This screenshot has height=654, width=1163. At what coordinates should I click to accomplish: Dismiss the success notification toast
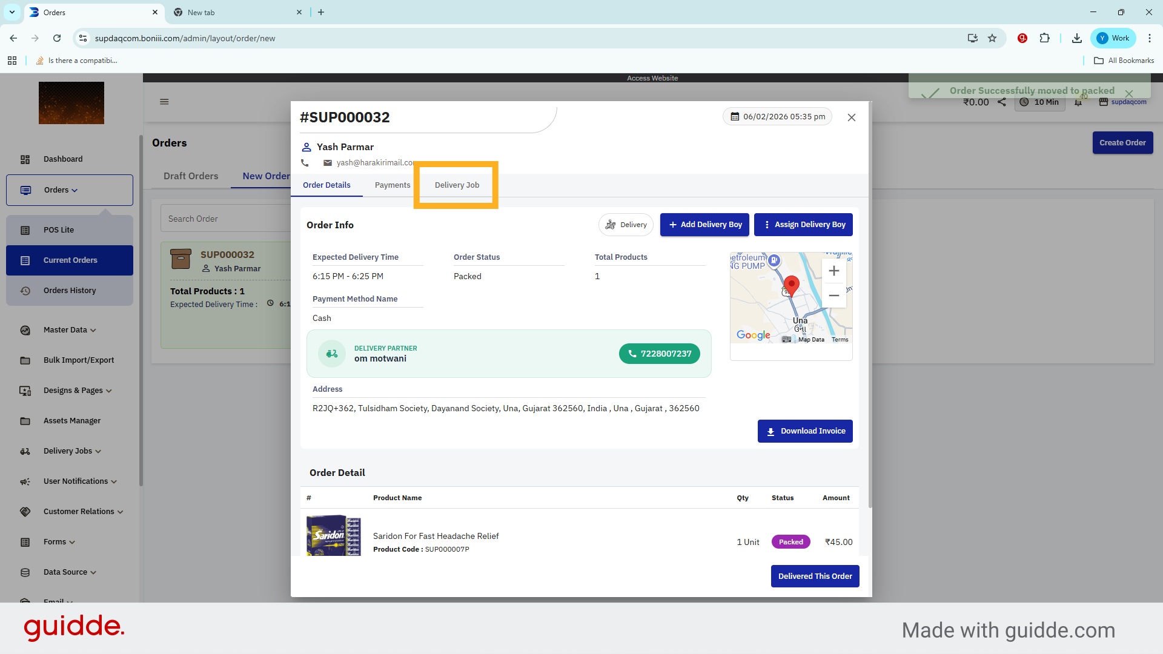[1129, 93]
